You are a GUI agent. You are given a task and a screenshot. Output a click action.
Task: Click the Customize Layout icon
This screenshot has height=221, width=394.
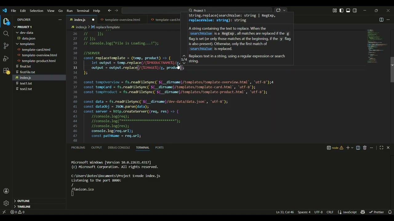point(335,10)
